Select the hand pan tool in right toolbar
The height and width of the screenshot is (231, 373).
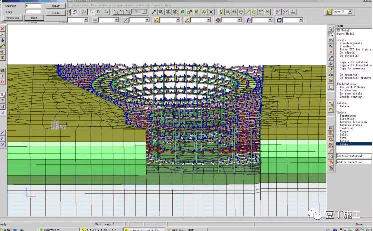click(x=331, y=40)
